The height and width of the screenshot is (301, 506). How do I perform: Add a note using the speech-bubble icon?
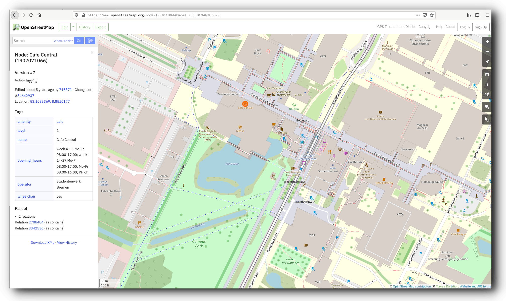pyautogui.click(x=487, y=107)
